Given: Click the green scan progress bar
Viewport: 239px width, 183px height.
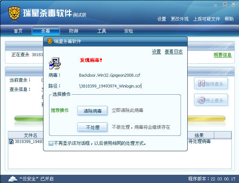Looking at the screenshot, I should (29, 119).
